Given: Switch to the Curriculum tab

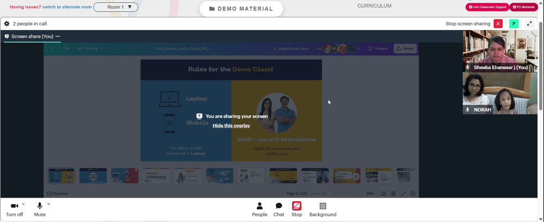Looking at the screenshot, I should pyautogui.click(x=374, y=6).
